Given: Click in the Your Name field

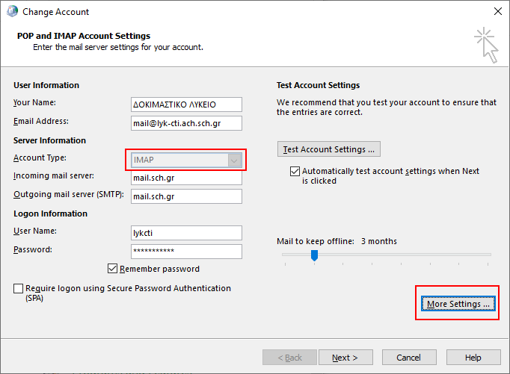Looking at the screenshot, I should [185, 105].
